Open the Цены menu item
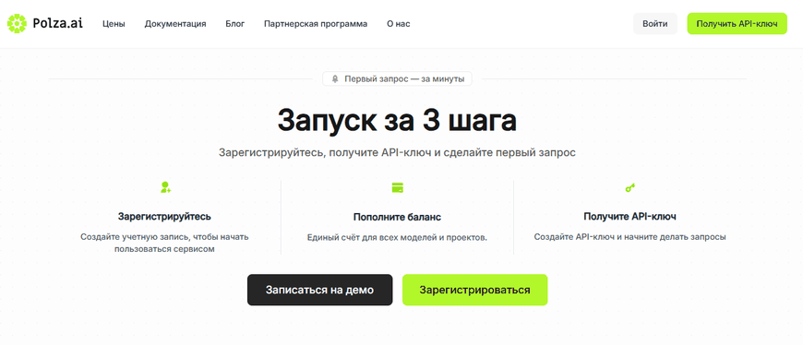The image size is (803, 345). click(x=114, y=24)
